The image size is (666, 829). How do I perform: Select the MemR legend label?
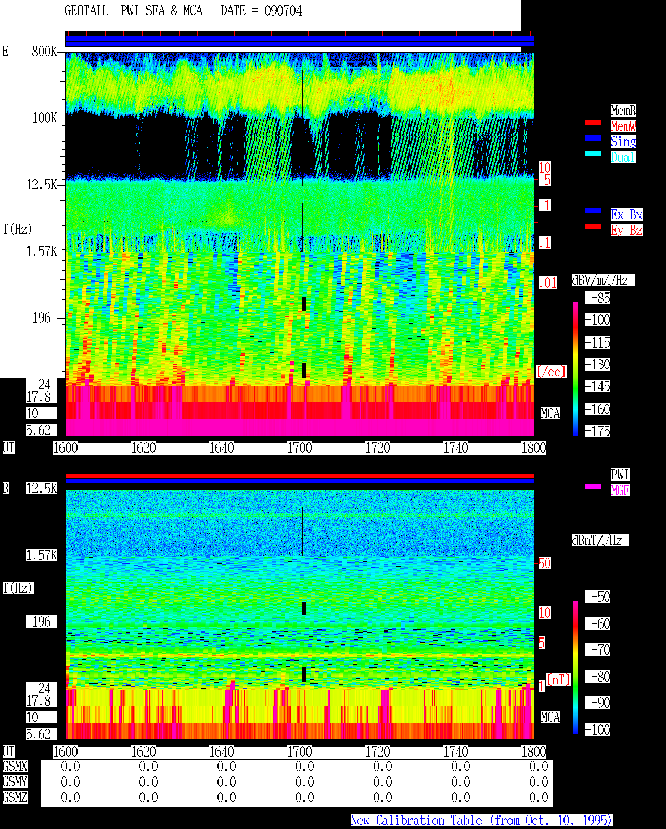(623, 110)
